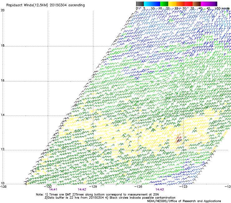
Task: Click the '5' legend scale label
Action: coord(144,8)
